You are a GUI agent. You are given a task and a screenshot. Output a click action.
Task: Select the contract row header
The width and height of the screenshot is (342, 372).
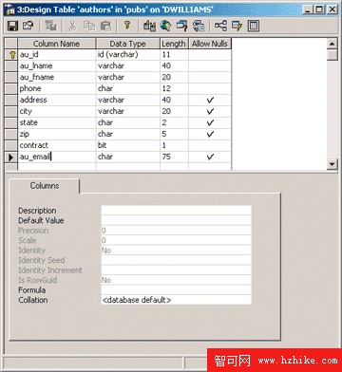[x=11, y=146]
